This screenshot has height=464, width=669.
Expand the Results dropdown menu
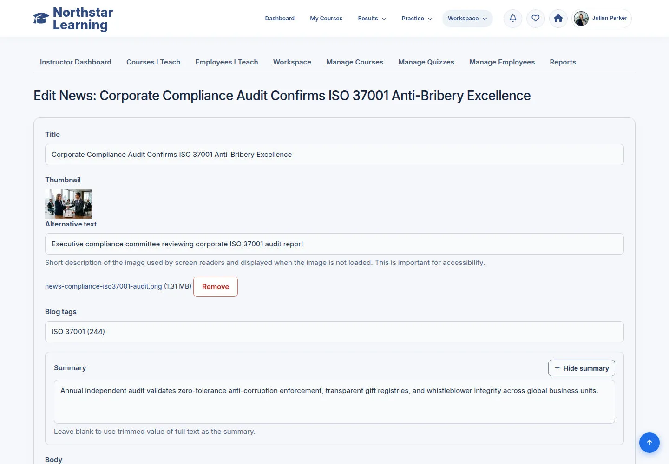point(372,19)
